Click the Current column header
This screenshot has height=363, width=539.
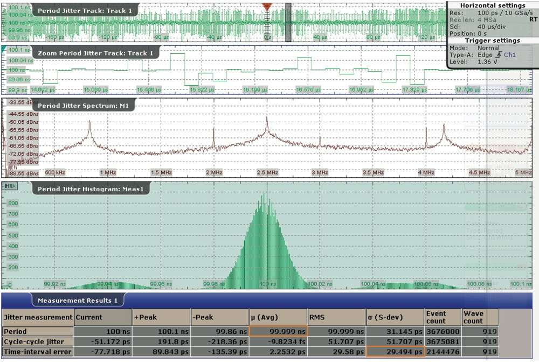tap(103, 317)
